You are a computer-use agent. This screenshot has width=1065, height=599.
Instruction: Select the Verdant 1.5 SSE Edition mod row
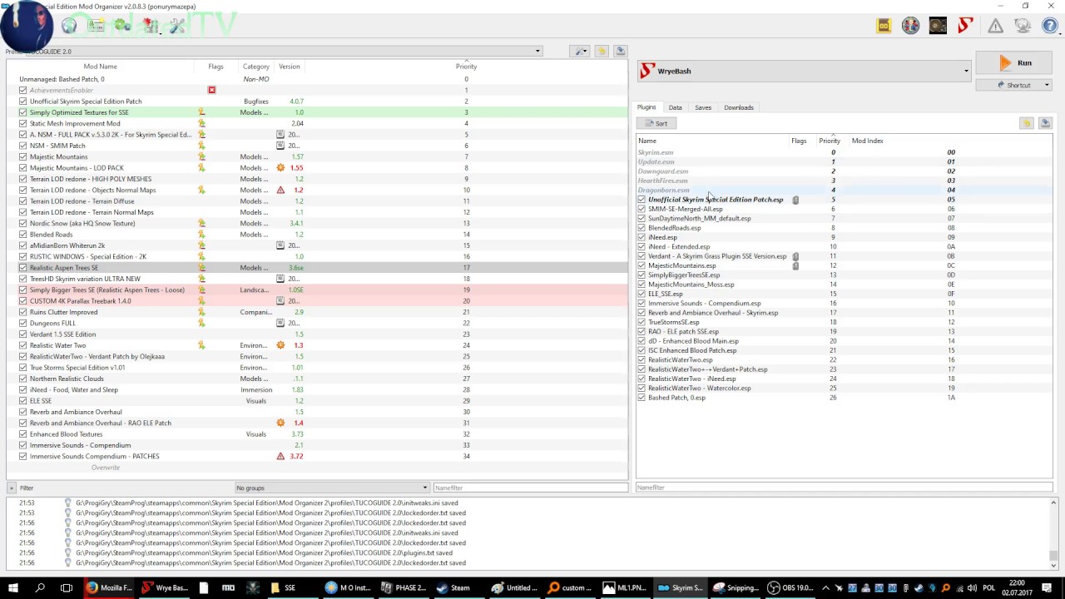[x=316, y=334]
